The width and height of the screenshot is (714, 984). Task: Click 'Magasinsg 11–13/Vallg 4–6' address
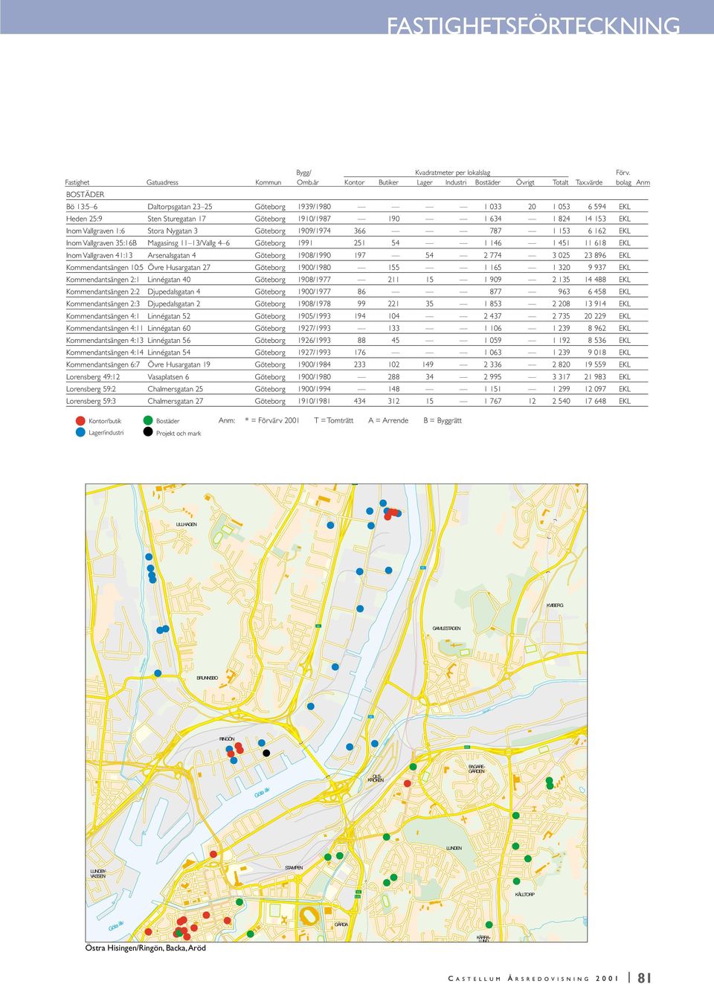coord(188,243)
